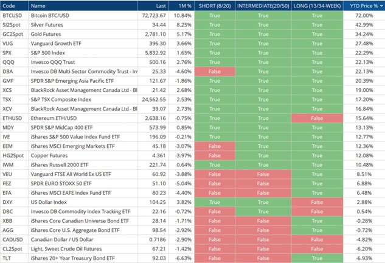Click the 72,723.67 last price cell
The image size is (385, 263).
153,15
